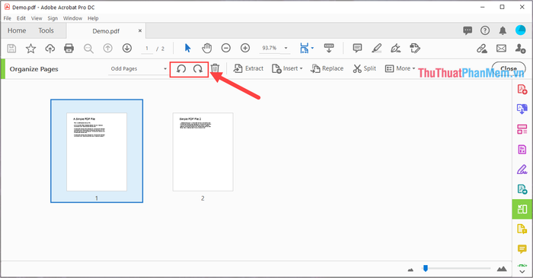Switch to the Tools tab
This screenshot has width=533, height=278.
click(x=46, y=30)
